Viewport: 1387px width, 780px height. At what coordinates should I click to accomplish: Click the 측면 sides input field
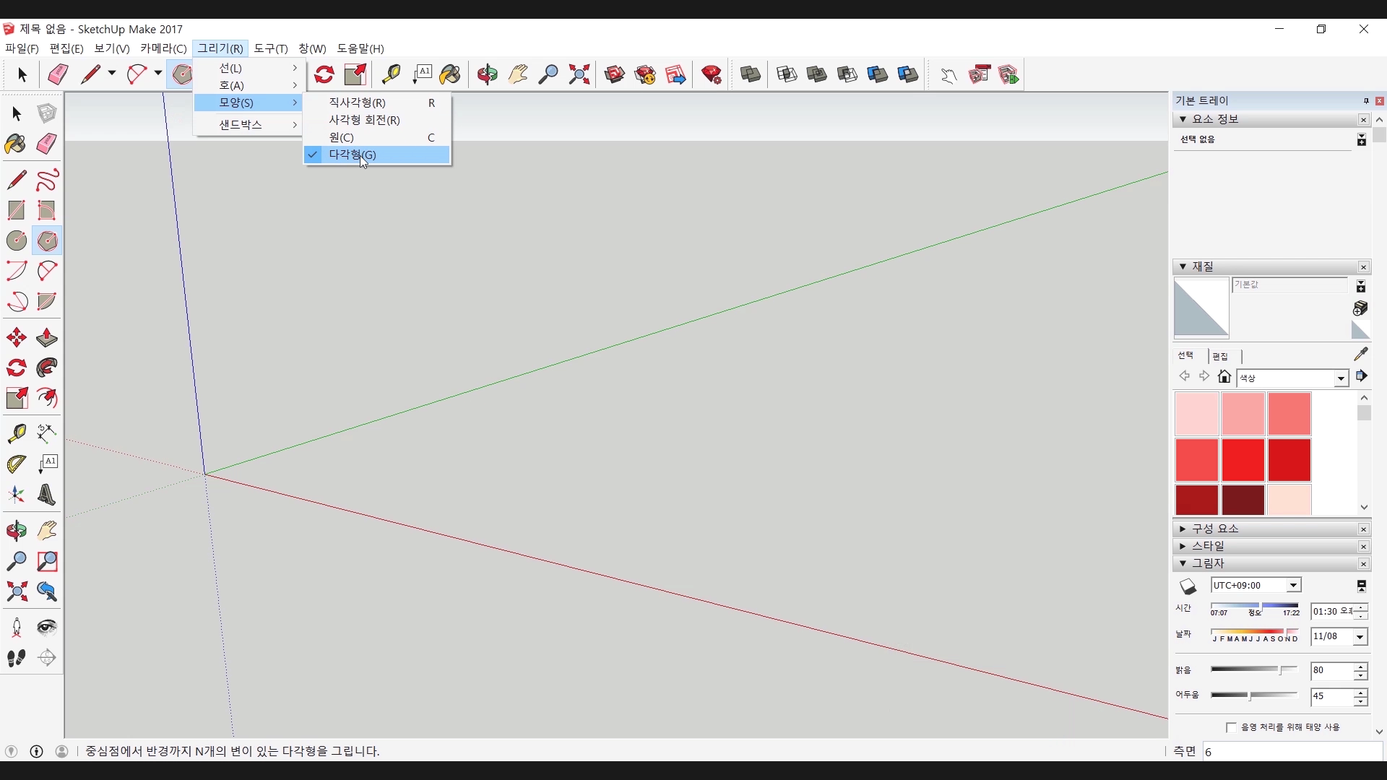point(1292,752)
